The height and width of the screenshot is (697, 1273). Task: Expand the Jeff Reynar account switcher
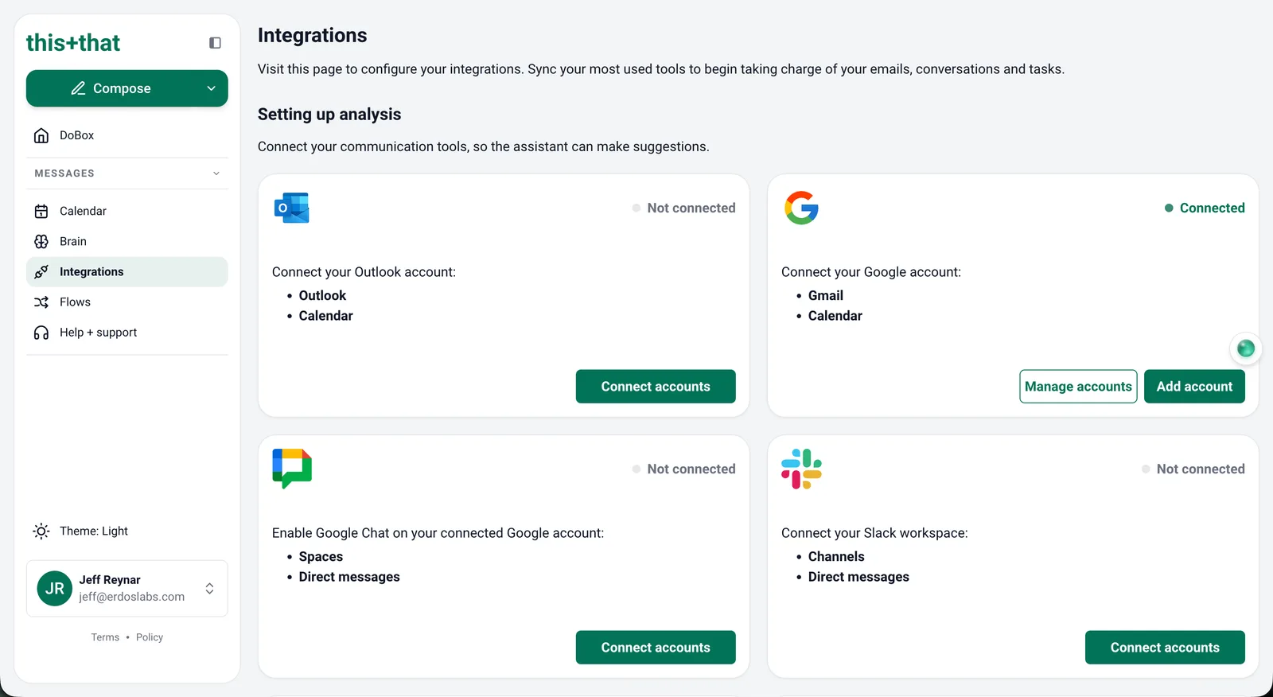click(209, 589)
